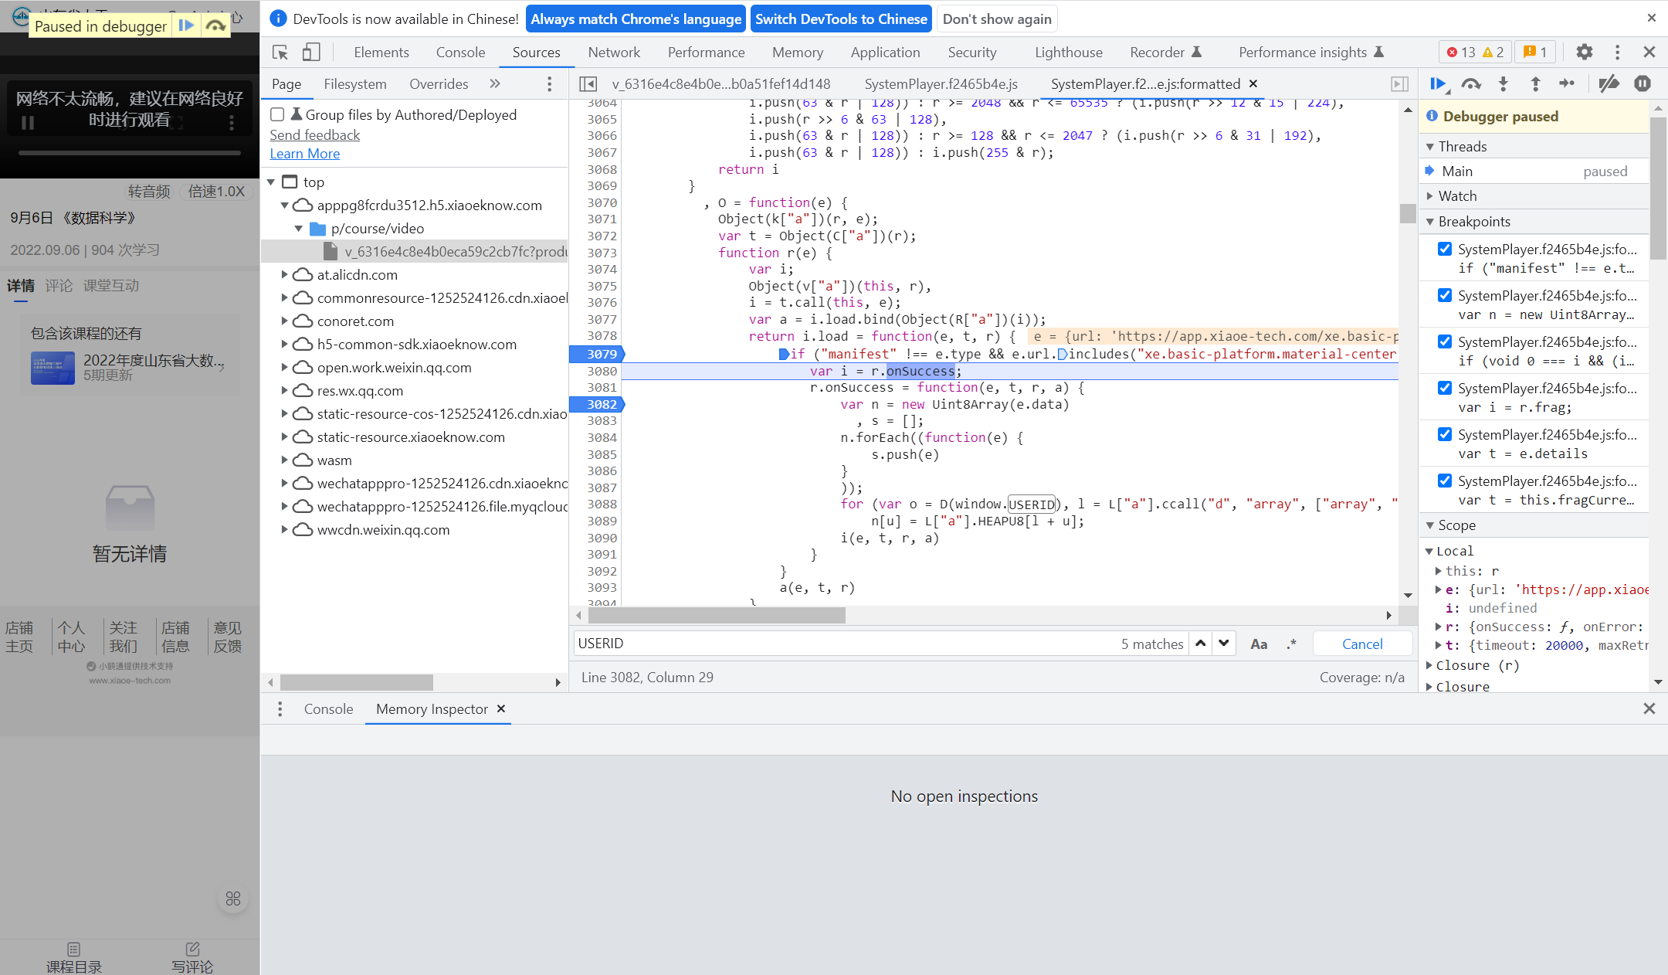Enable Group files by Authored/Deployed checkbox
1668x975 pixels.
277,115
